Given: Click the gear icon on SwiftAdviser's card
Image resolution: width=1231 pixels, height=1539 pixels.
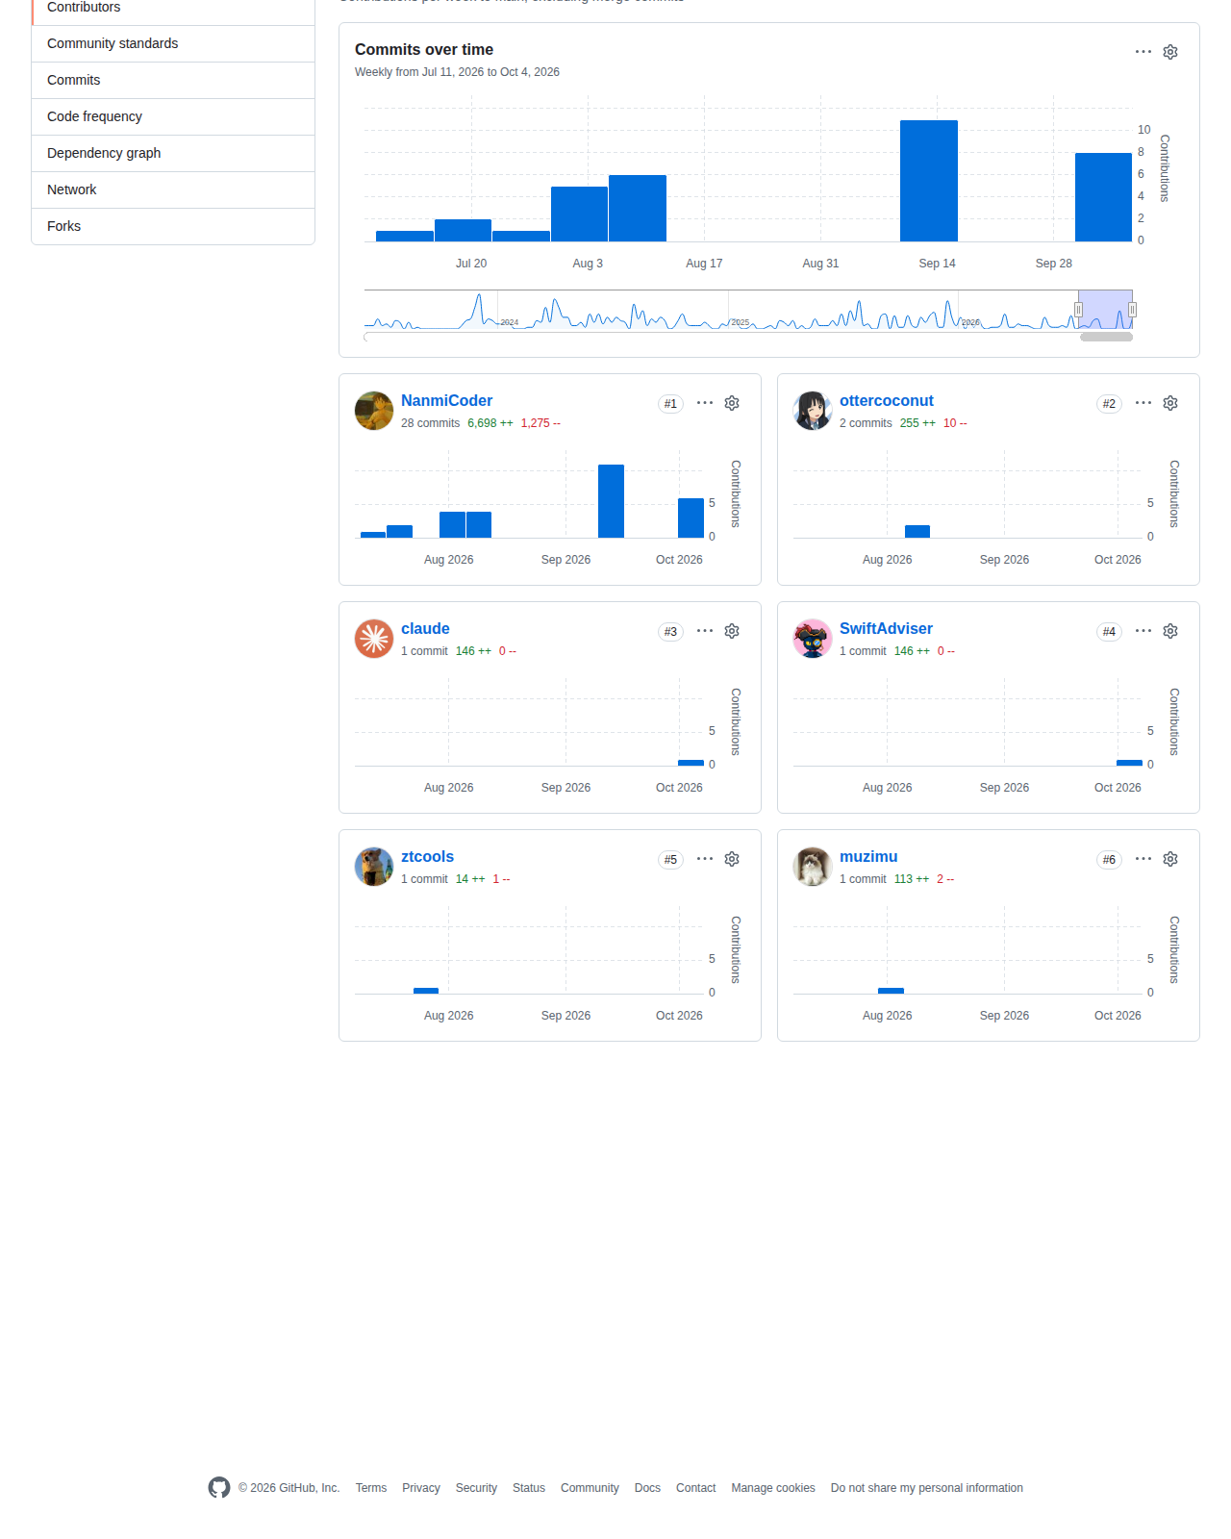Looking at the screenshot, I should click(1170, 631).
